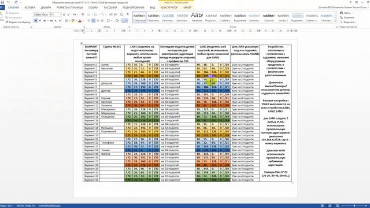Image resolution: width=370 pixels, height=208 pixels.
Task: Open the borders dropdown arrow
Action: (x=127, y=21)
